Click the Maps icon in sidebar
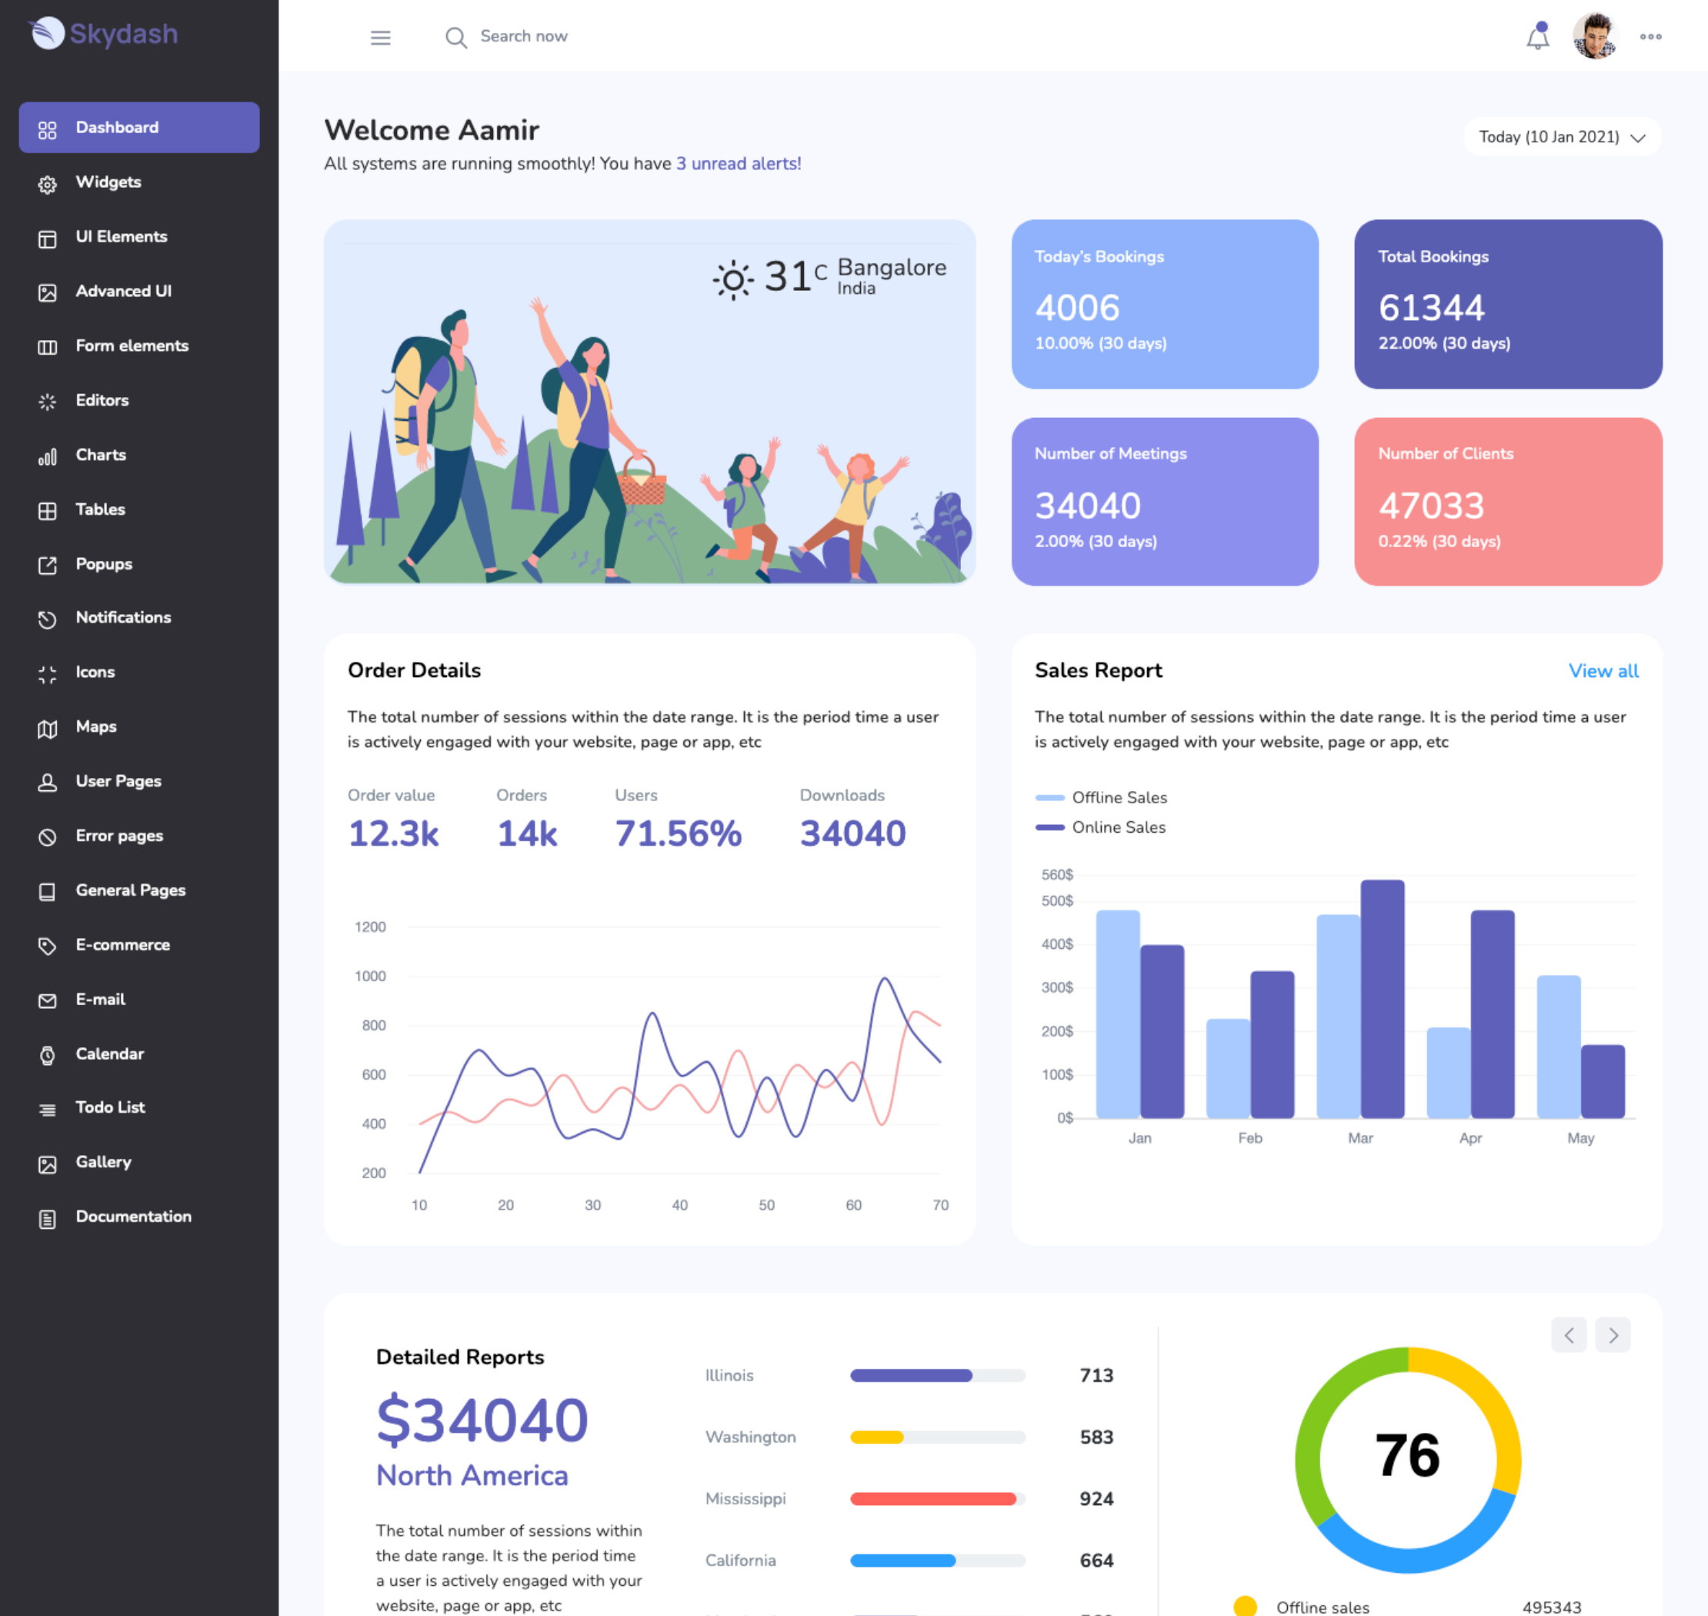Screen dimensions: 1708x1616 tap(48, 729)
